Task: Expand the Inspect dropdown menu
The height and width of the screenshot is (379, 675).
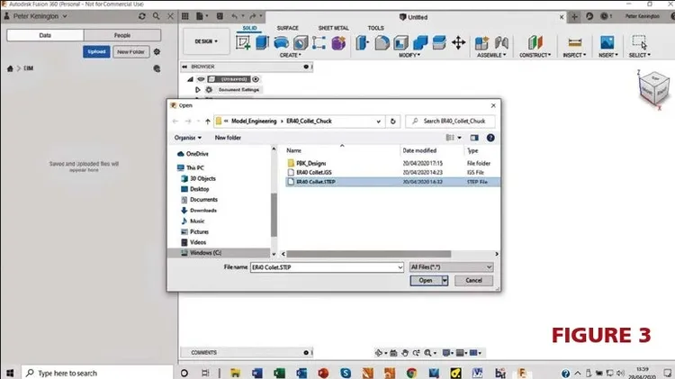Action: pos(575,55)
